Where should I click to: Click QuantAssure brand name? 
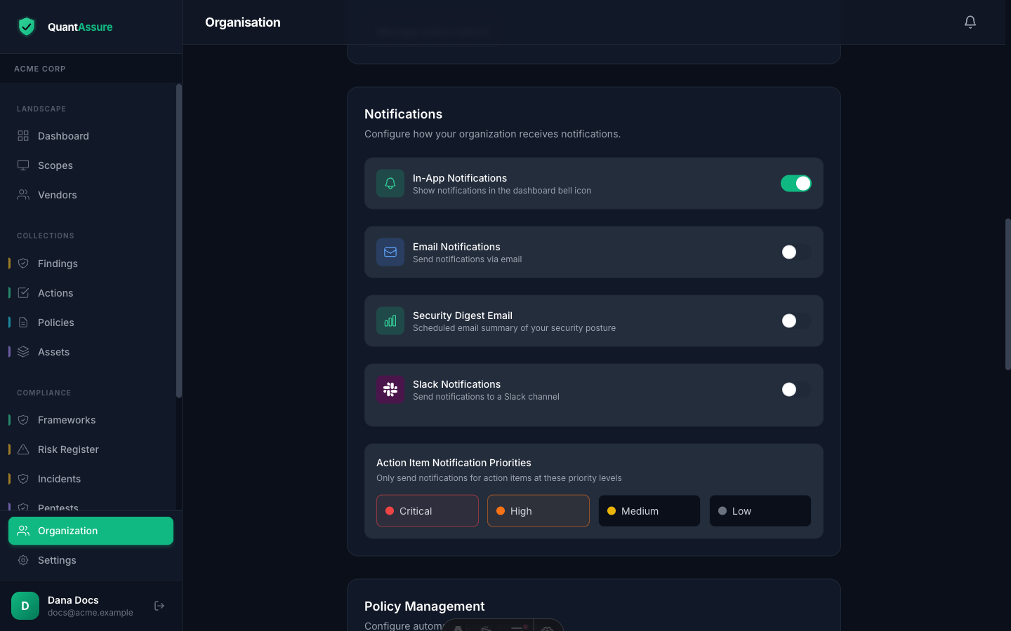point(80,27)
